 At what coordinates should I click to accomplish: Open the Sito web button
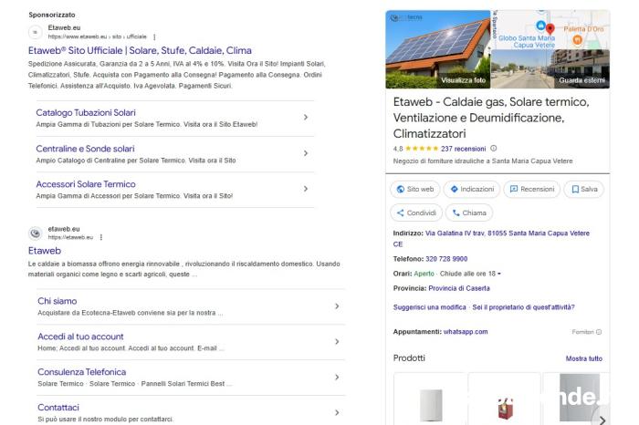click(415, 190)
